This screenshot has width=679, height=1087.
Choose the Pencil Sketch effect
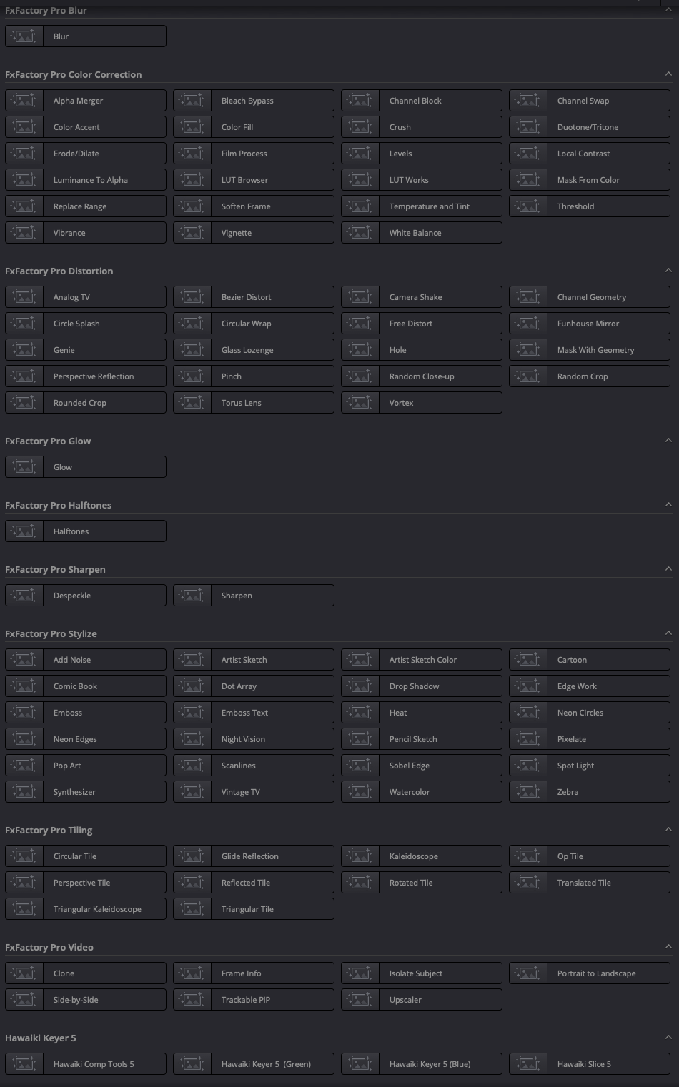point(422,739)
